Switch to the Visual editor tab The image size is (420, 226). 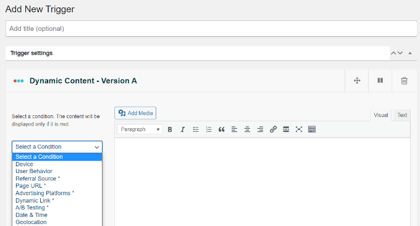(x=380, y=115)
